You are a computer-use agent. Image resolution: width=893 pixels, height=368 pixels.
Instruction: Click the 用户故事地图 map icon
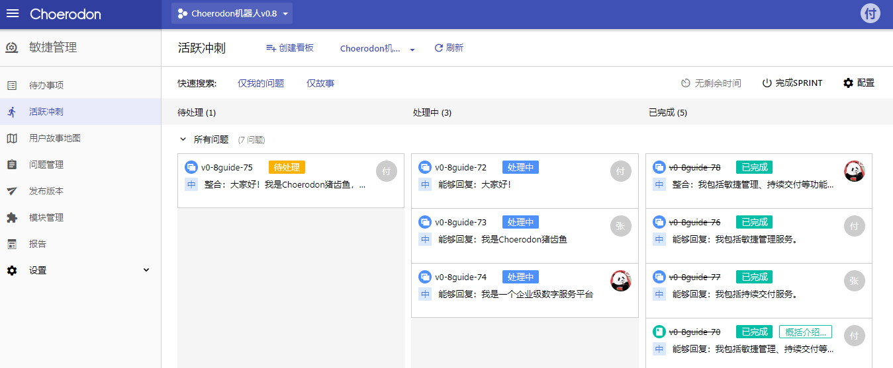point(12,138)
